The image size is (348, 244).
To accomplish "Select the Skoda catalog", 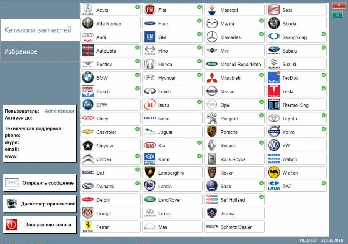I will tap(297, 23).
